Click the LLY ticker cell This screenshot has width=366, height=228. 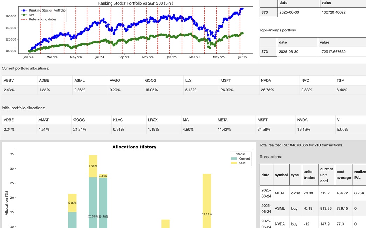pyautogui.click(x=201, y=80)
